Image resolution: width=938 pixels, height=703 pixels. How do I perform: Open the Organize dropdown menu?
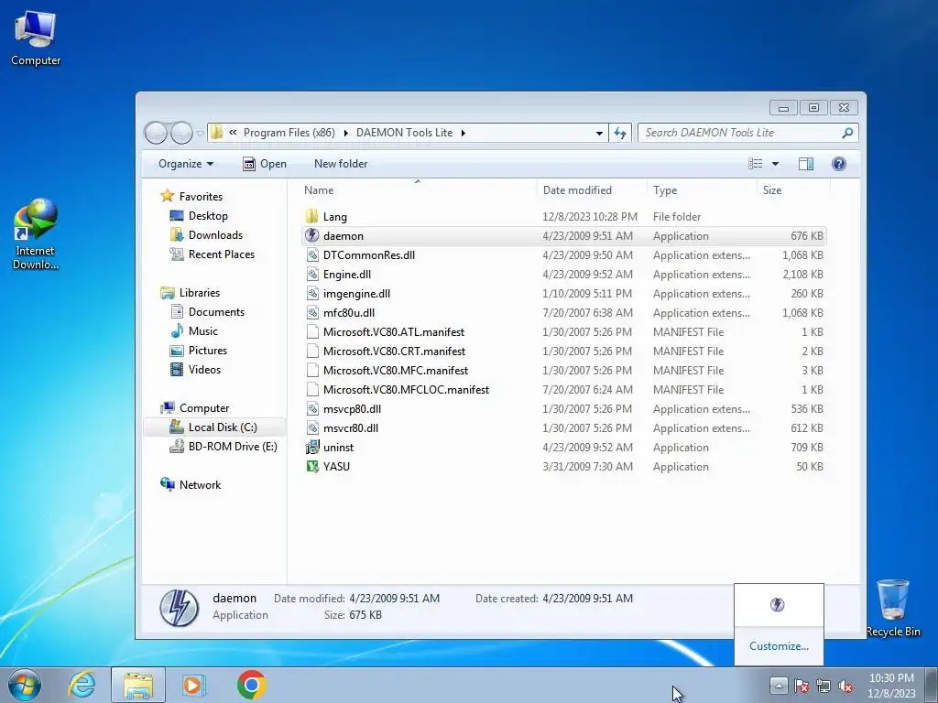185,164
